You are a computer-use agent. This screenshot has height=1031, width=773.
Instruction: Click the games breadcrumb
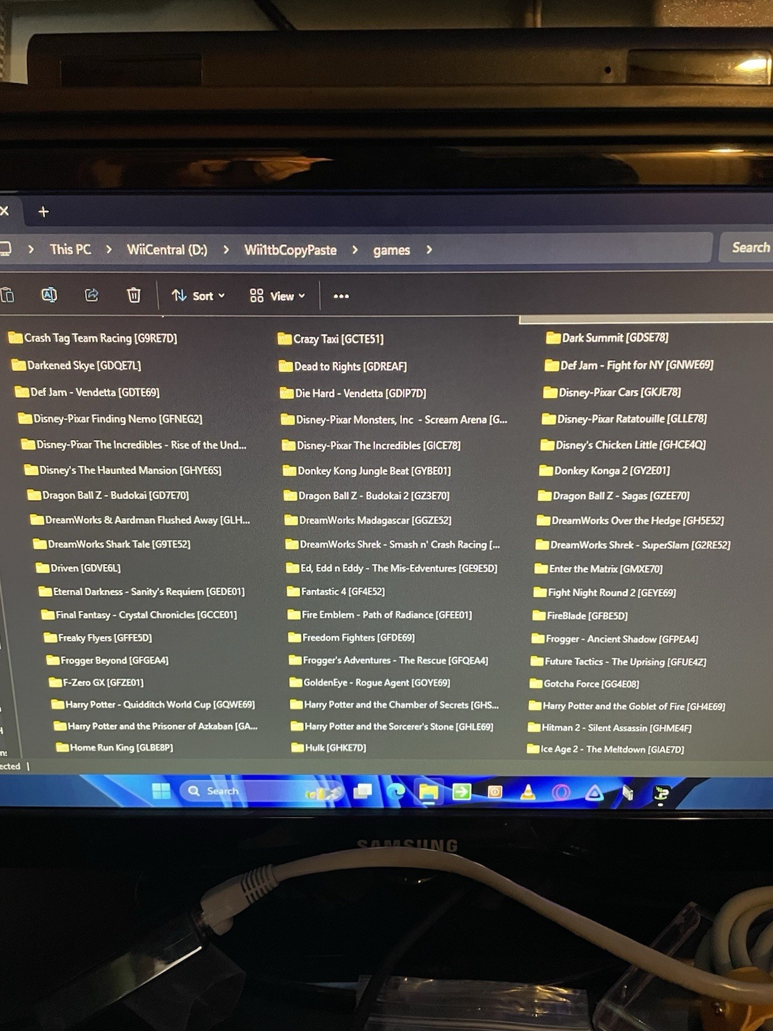tap(391, 250)
